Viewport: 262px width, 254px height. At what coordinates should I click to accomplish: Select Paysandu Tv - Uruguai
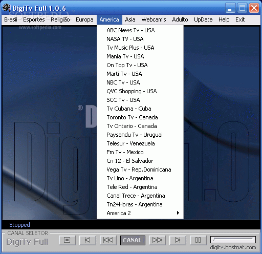click(x=140, y=135)
